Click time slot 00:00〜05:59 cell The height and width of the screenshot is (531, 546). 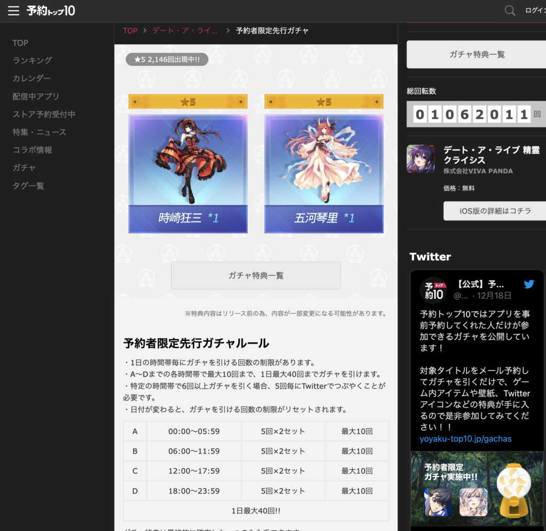(194, 431)
